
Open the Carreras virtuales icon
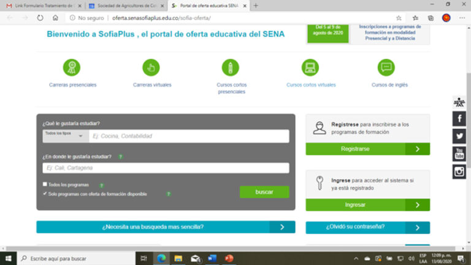151,67
